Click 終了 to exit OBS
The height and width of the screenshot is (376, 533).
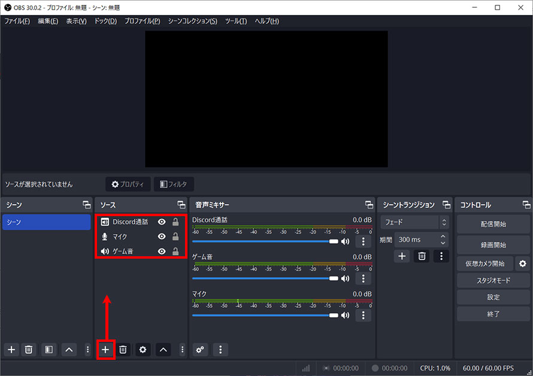coord(493,314)
